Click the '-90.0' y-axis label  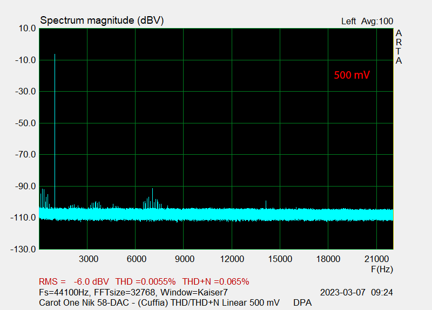coord(25,186)
